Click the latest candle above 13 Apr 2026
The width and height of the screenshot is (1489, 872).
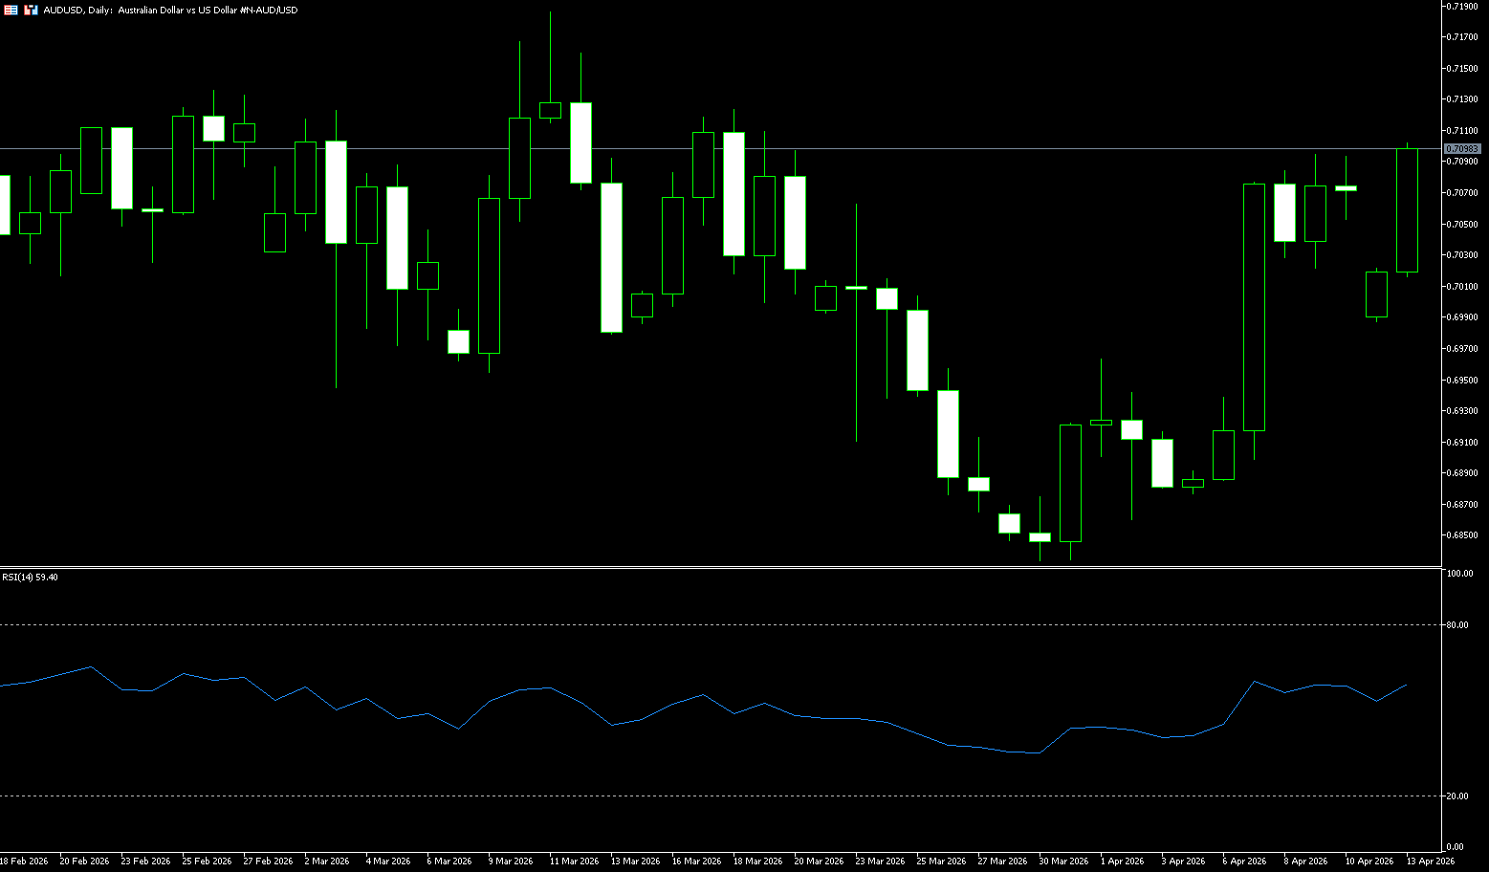(1407, 210)
